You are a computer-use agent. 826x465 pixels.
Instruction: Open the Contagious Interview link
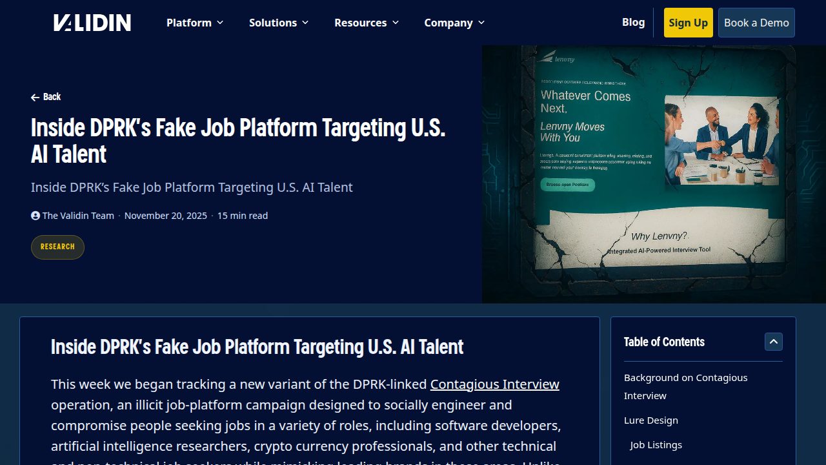click(495, 384)
